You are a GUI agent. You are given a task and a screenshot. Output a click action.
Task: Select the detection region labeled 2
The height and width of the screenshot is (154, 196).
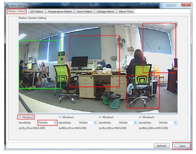[x=159, y=48]
